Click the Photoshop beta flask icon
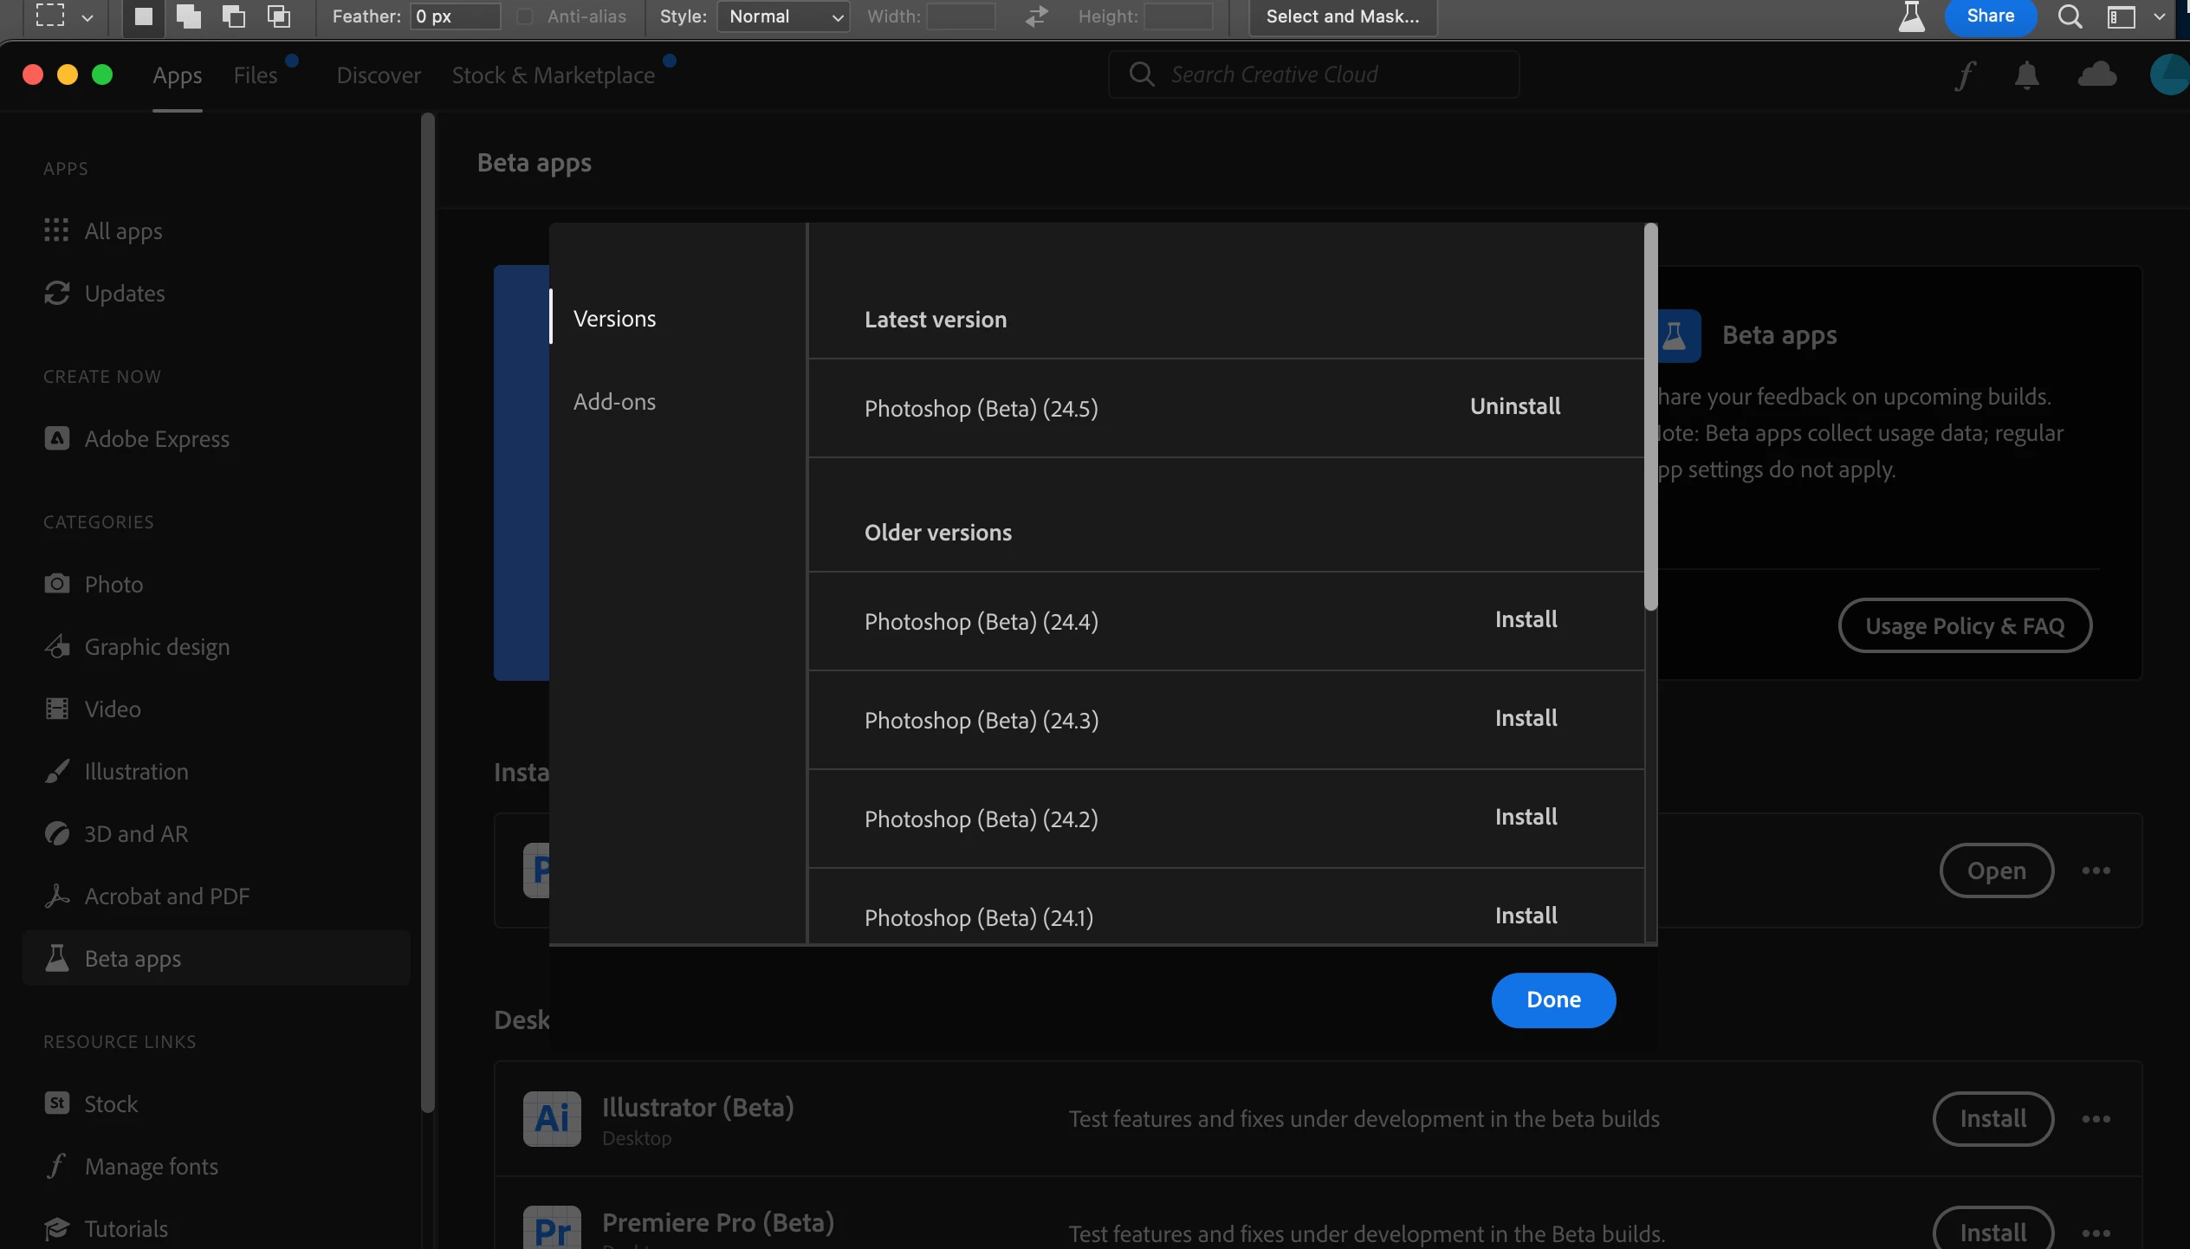 [x=1911, y=16]
